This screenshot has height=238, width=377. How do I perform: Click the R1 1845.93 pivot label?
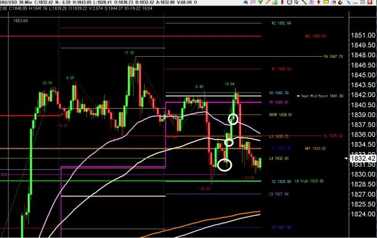(281, 69)
